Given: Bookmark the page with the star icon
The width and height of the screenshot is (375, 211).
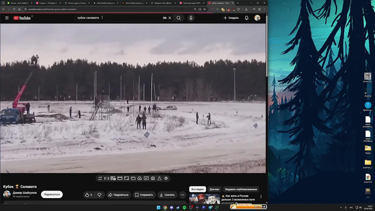Looking at the screenshot, I should [x=204, y=9].
